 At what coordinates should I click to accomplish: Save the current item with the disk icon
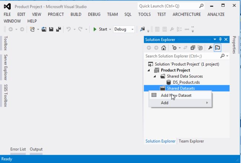point(51,29)
